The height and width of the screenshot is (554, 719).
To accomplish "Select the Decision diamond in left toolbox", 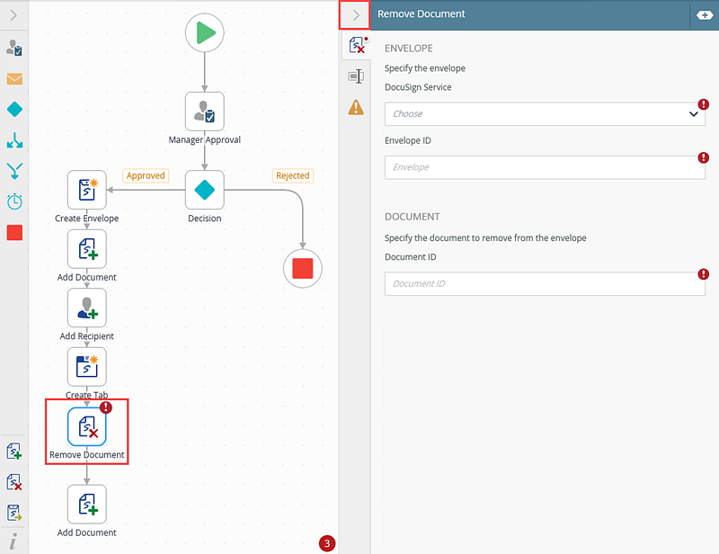I will click(x=14, y=109).
